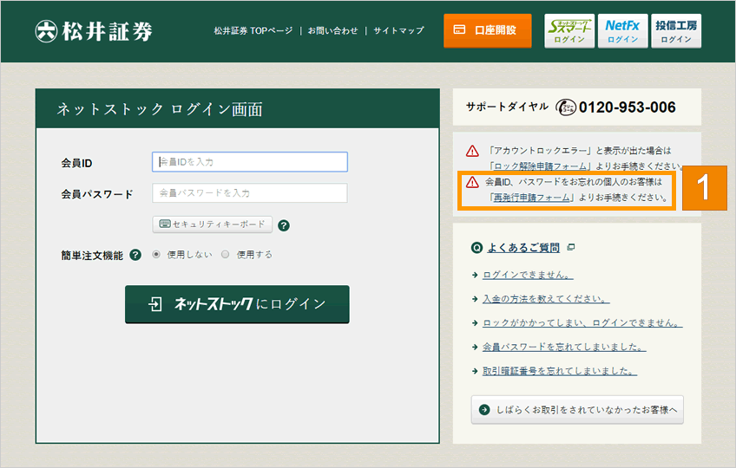
Task: Click help icon beside 簡単注文機能
Action: (135, 255)
